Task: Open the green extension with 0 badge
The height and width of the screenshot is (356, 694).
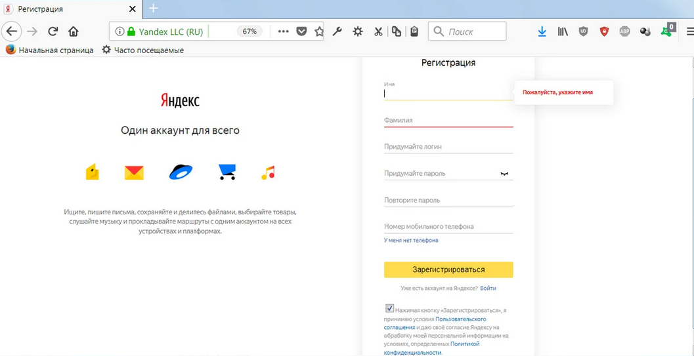Action: 667,30
